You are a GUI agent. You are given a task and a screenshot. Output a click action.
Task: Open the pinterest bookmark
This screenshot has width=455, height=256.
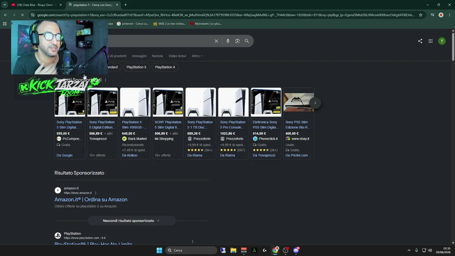(x=133, y=24)
